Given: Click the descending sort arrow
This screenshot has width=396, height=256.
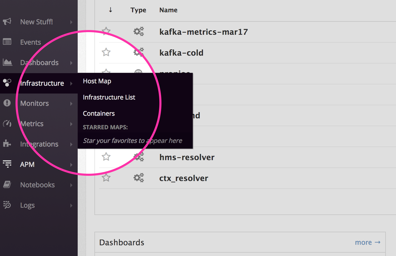Looking at the screenshot, I should pyautogui.click(x=110, y=10).
